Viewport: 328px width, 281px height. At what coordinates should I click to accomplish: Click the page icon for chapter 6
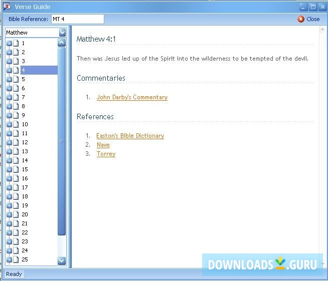pos(16,88)
